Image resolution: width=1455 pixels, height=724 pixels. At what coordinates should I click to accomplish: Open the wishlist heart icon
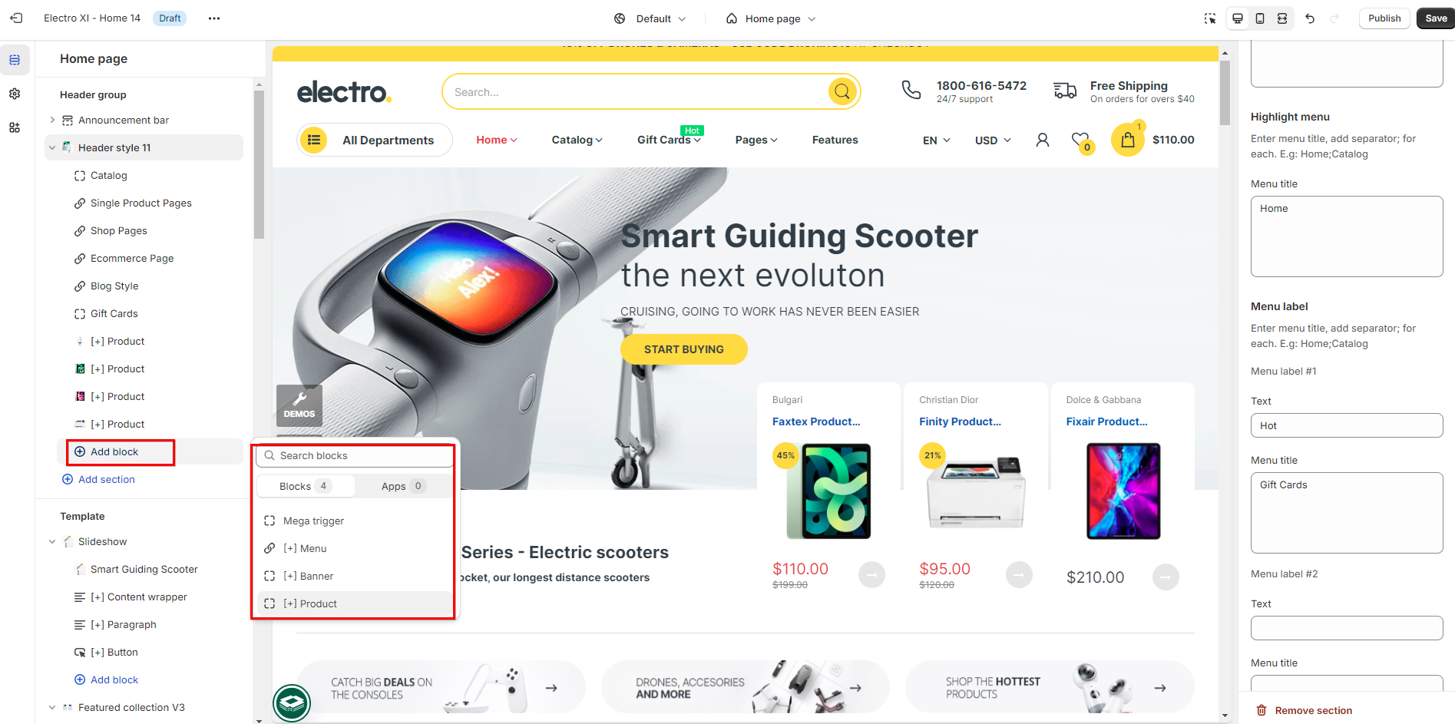[1081, 141]
